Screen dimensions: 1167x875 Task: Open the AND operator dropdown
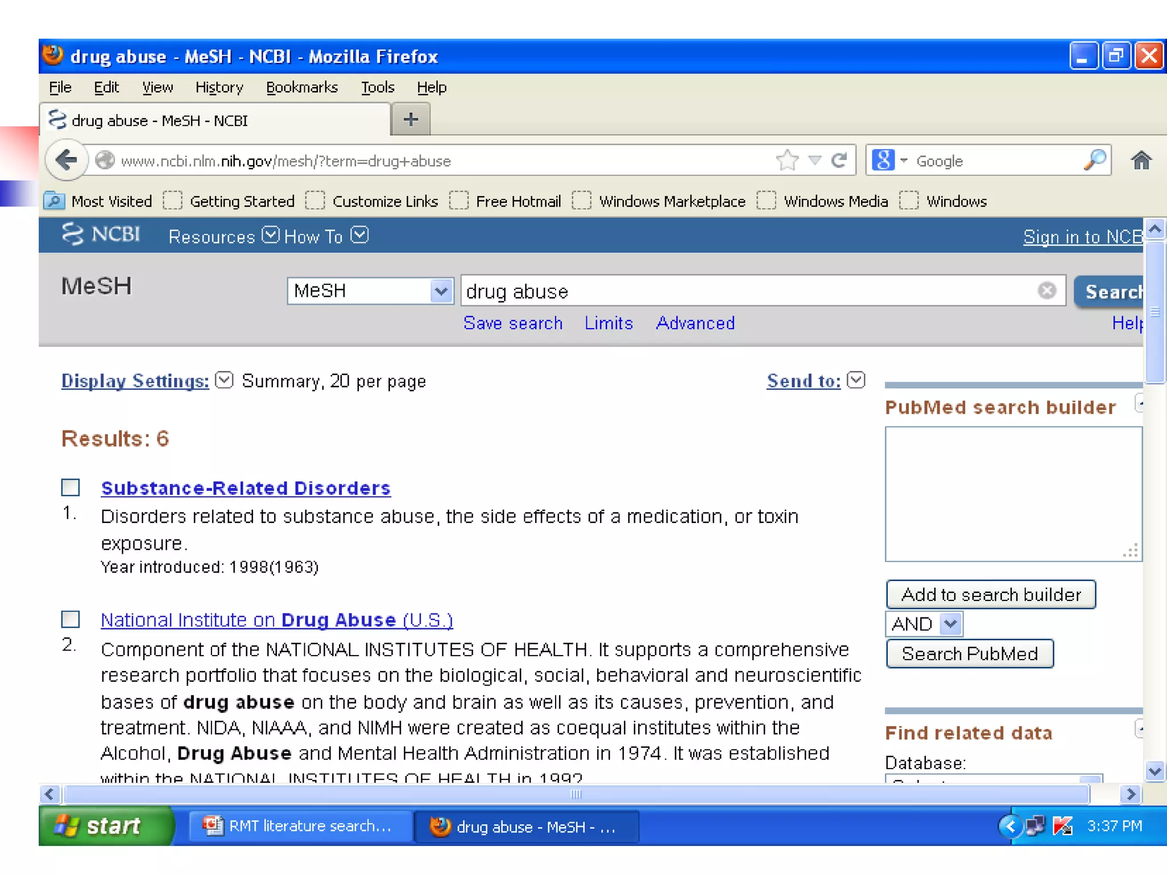click(x=950, y=624)
